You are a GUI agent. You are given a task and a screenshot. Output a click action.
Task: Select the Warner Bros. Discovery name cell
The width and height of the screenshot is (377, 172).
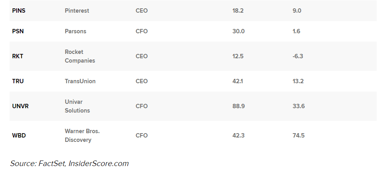click(x=82, y=136)
